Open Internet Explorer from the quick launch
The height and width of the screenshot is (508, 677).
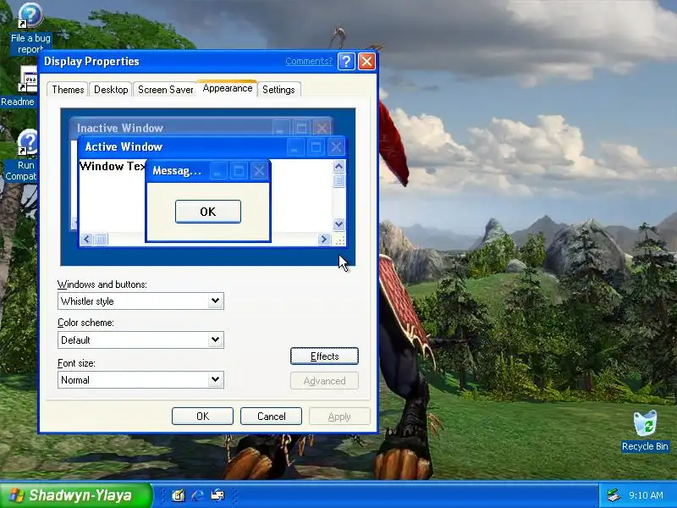pos(197,495)
